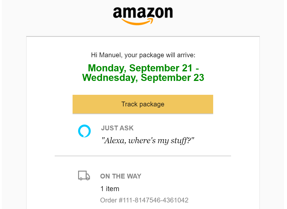The width and height of the screenshot is (287, 209).
Task: Click the "Hi Manuel" greeting line
Action: 143,55
